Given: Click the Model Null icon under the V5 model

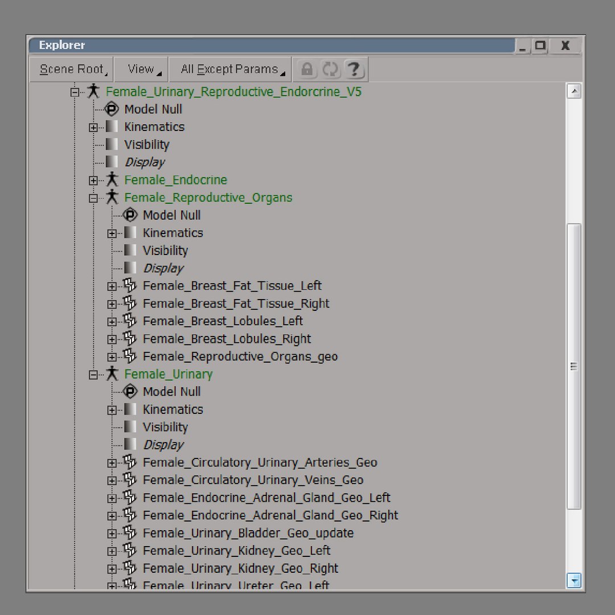Looking at the screenshot, I should (112, 109).
